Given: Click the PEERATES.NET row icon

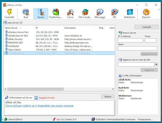Looking at the screenshot, I should click(6, 42).
